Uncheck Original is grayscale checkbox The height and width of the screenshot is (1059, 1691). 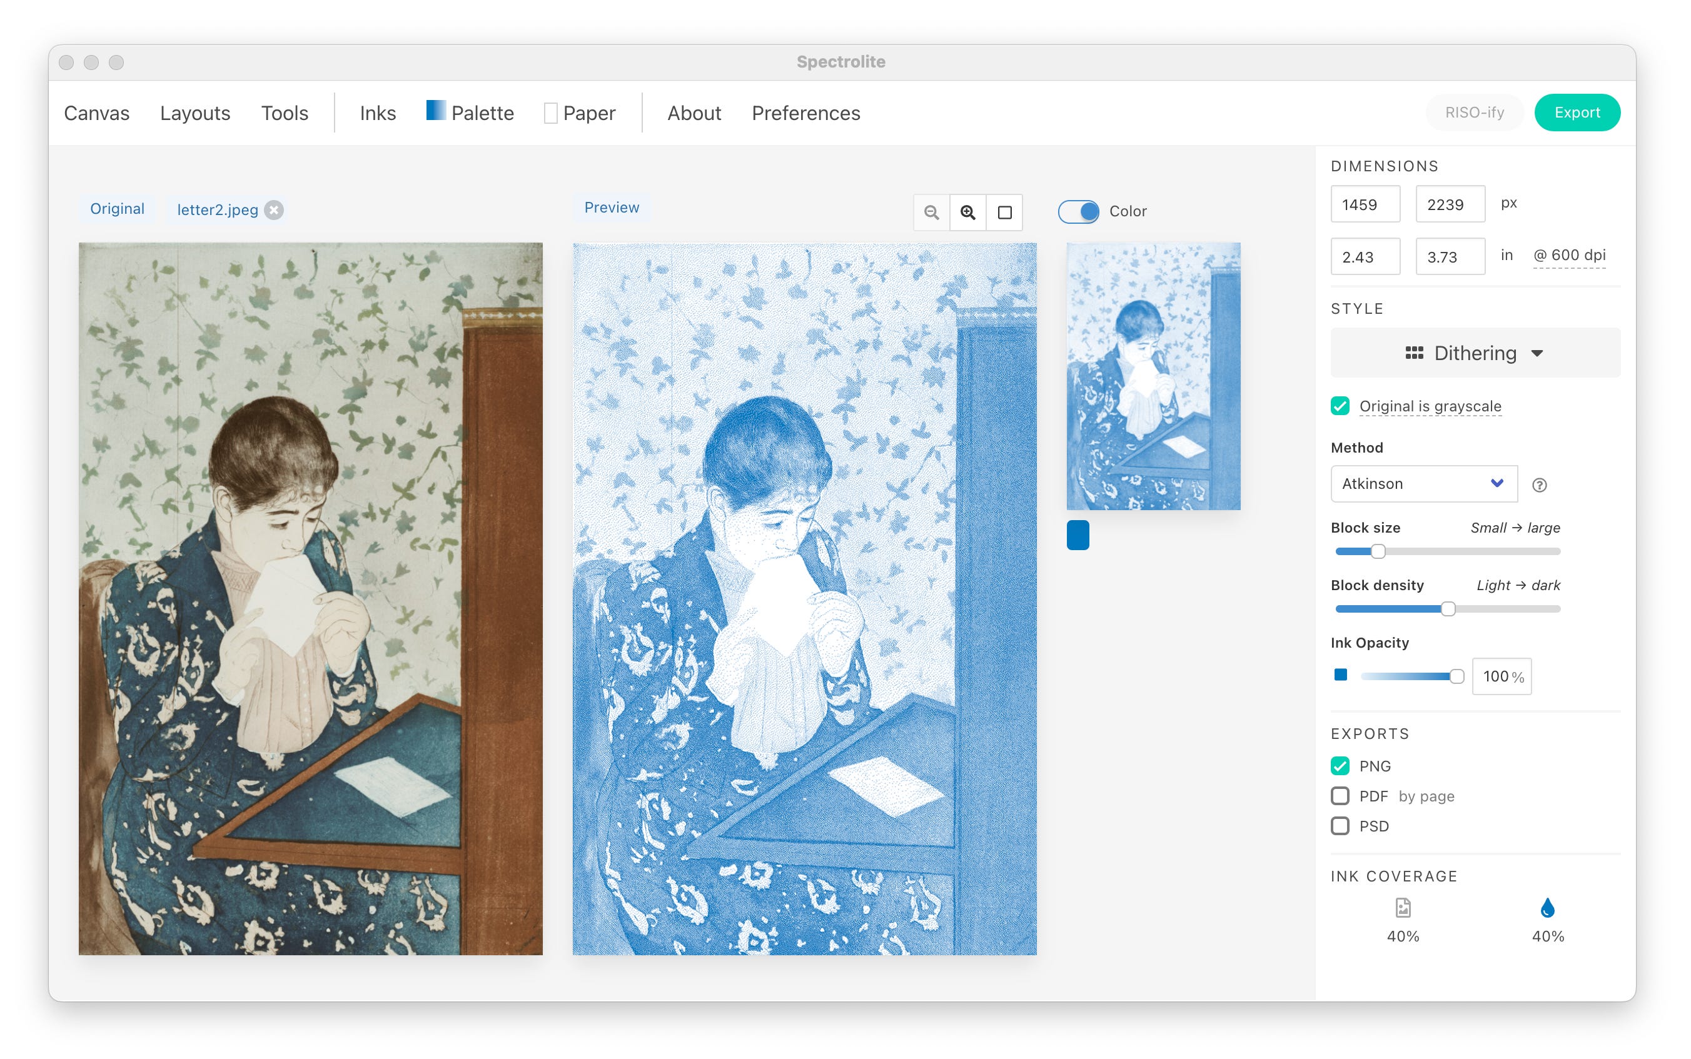[x=1340, y=406]
